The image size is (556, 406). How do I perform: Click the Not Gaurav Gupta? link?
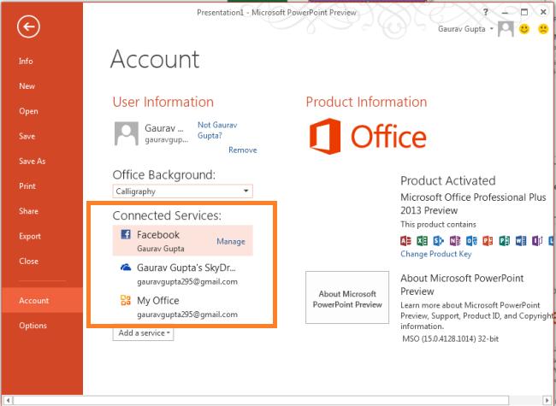(217, 130)
